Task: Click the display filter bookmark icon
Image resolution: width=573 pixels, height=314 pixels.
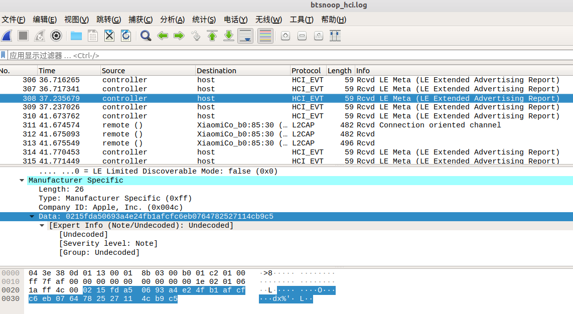Action: [4, 55]
